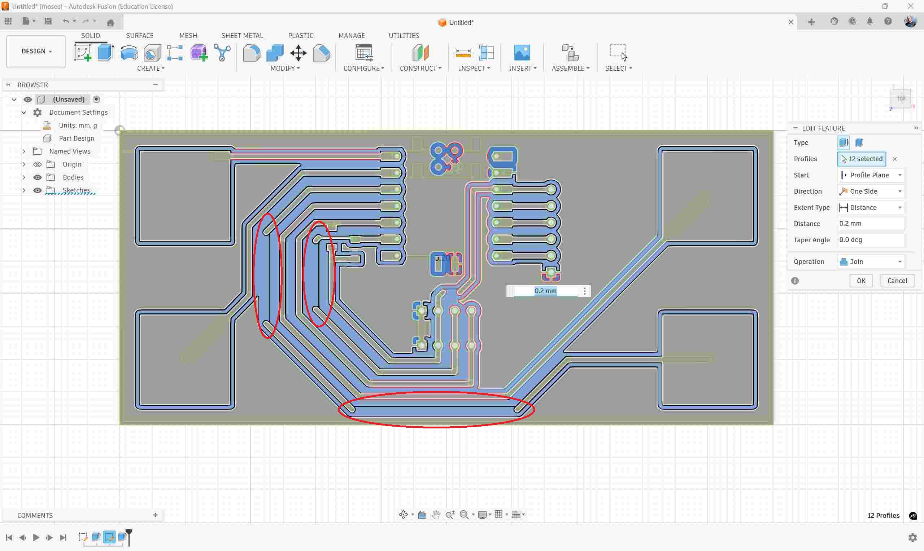Expand the Sketches folder
Screen dimensions: 924x551
click(24, 190)
